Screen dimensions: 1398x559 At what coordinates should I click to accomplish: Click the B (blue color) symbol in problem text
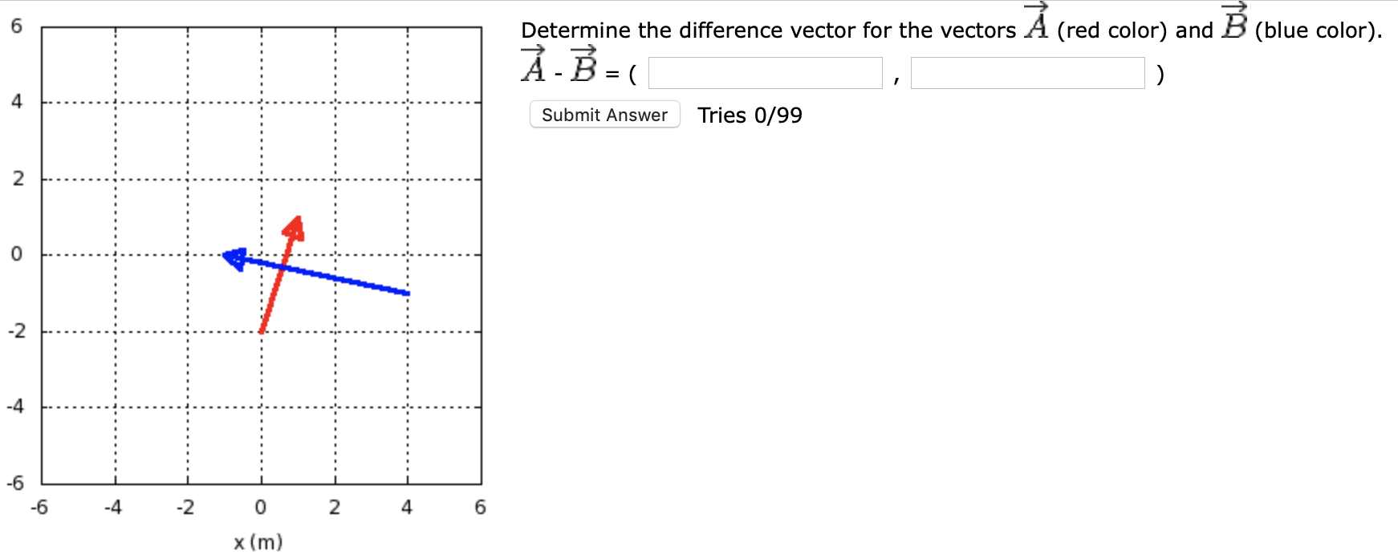(x=1233, y=20)
